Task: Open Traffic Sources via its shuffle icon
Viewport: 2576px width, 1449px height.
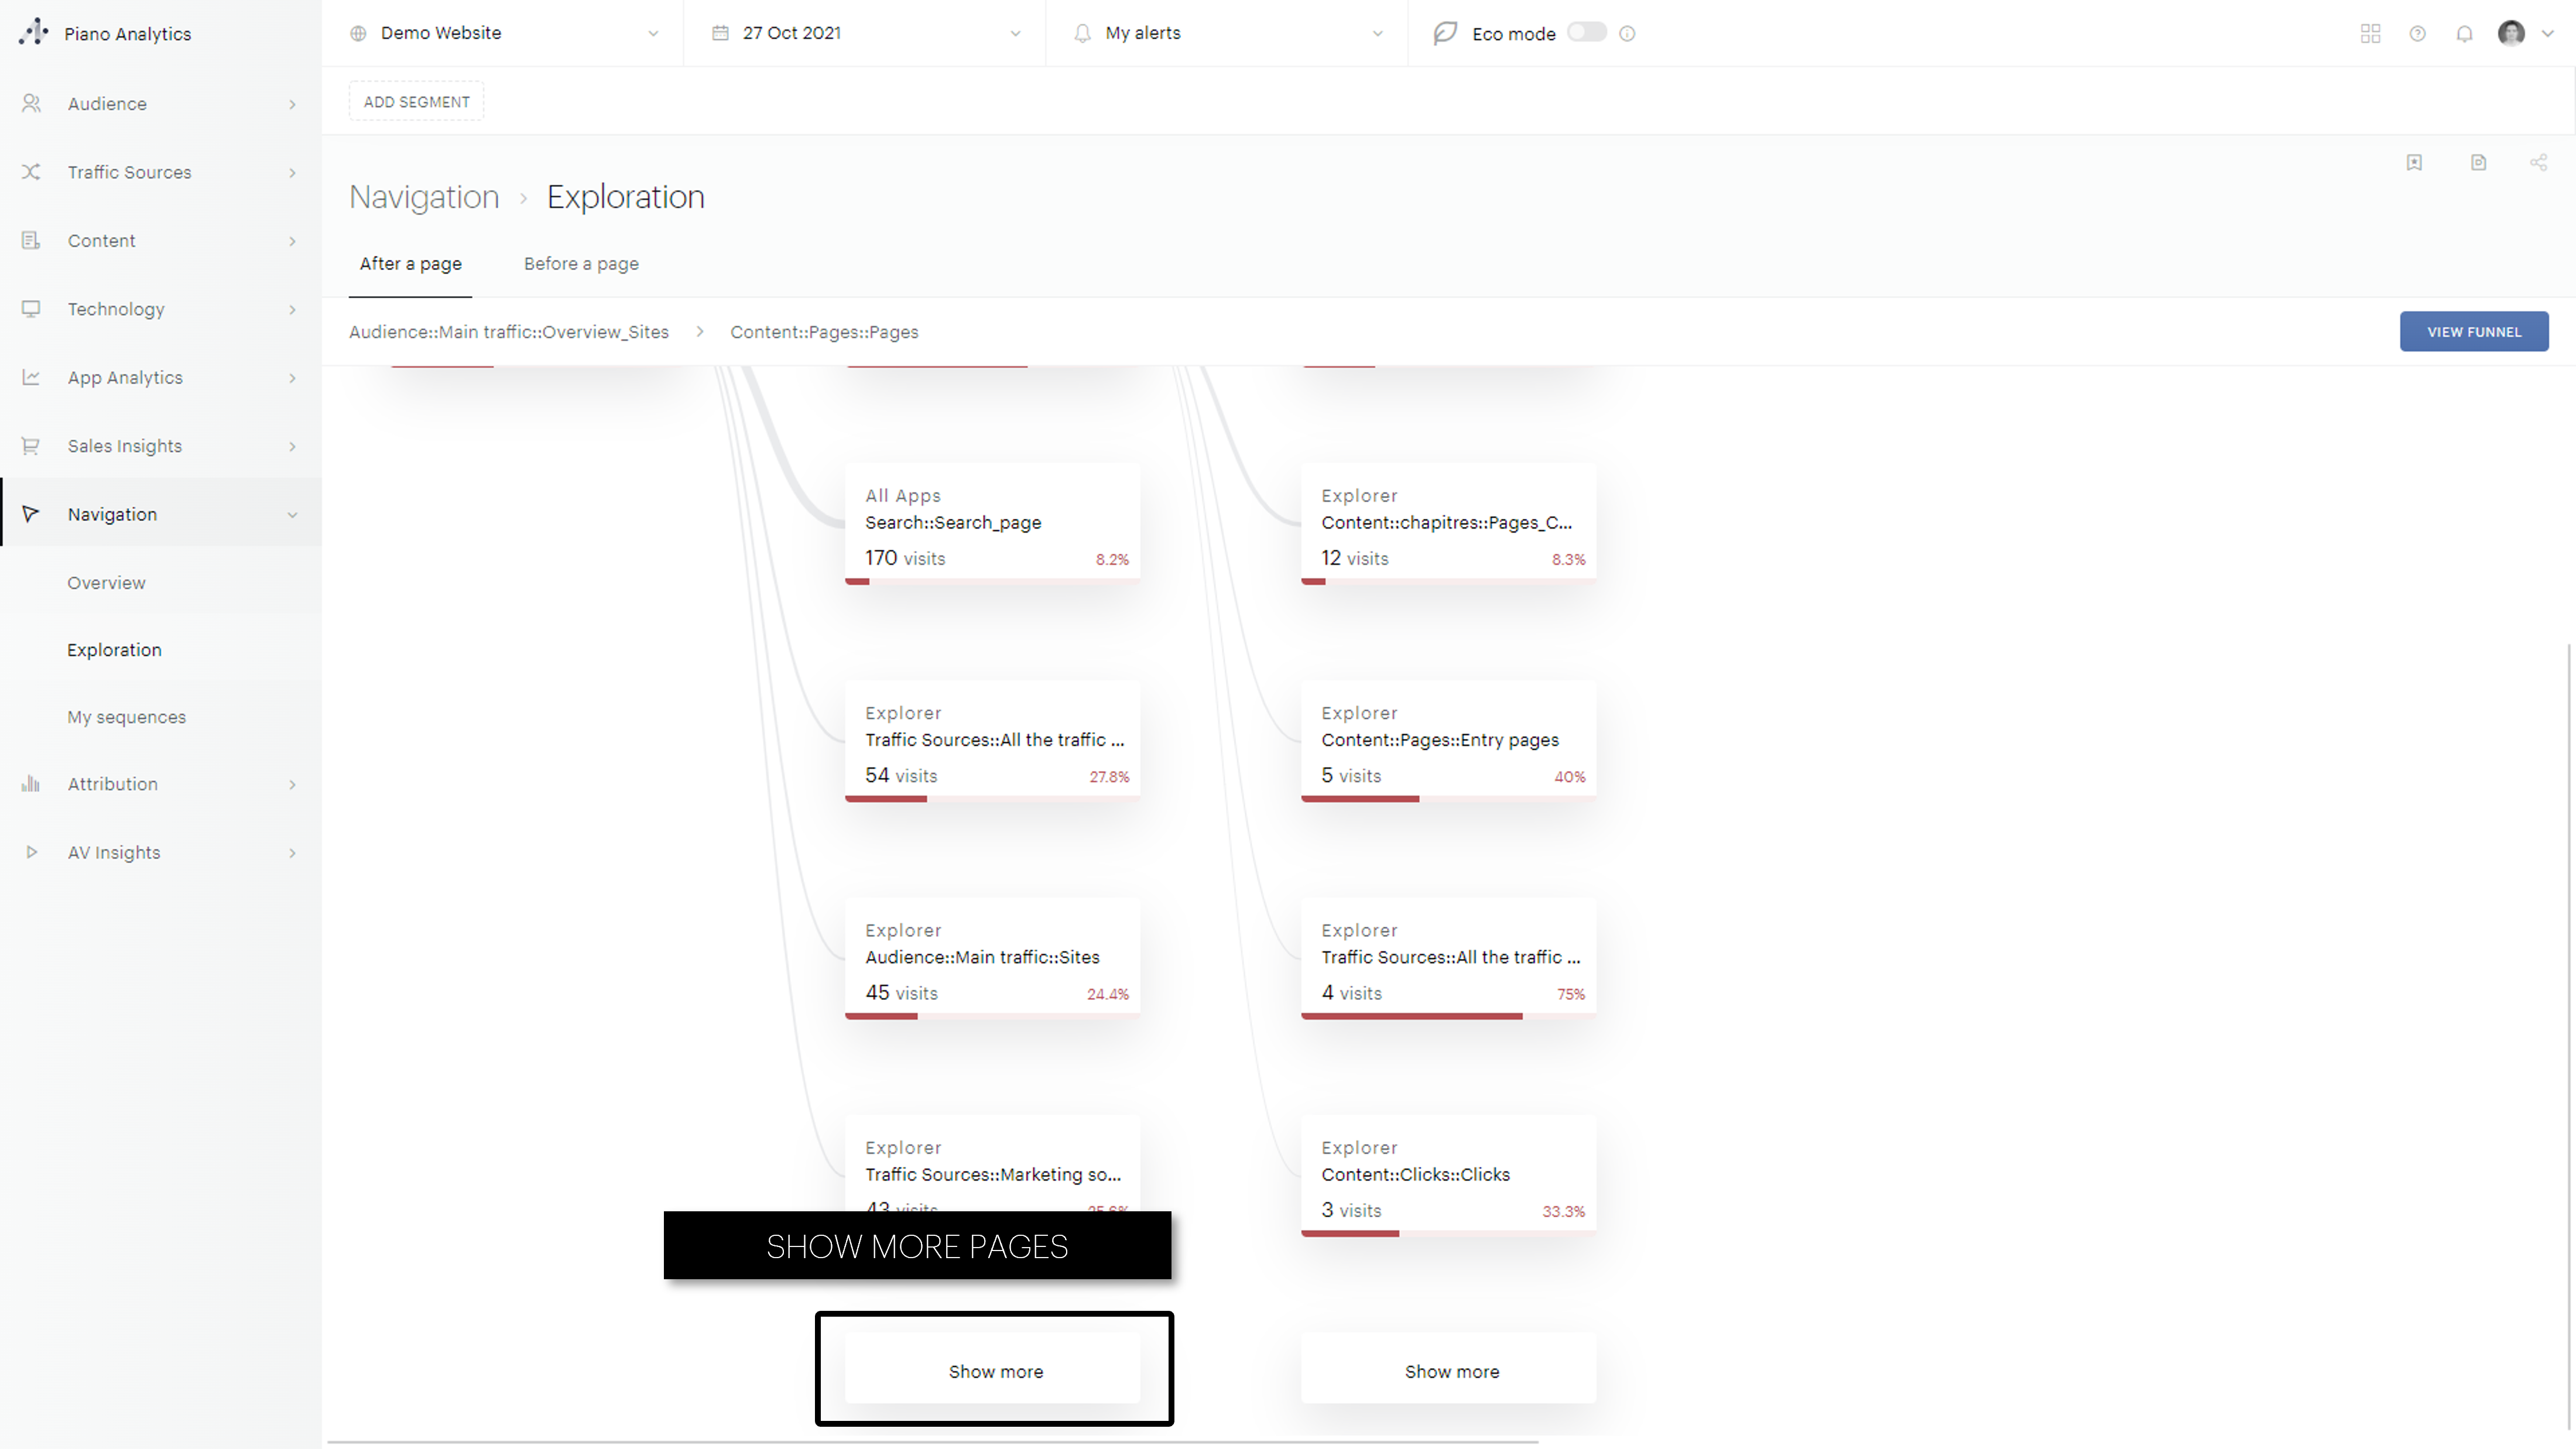Action: point(30,172)
